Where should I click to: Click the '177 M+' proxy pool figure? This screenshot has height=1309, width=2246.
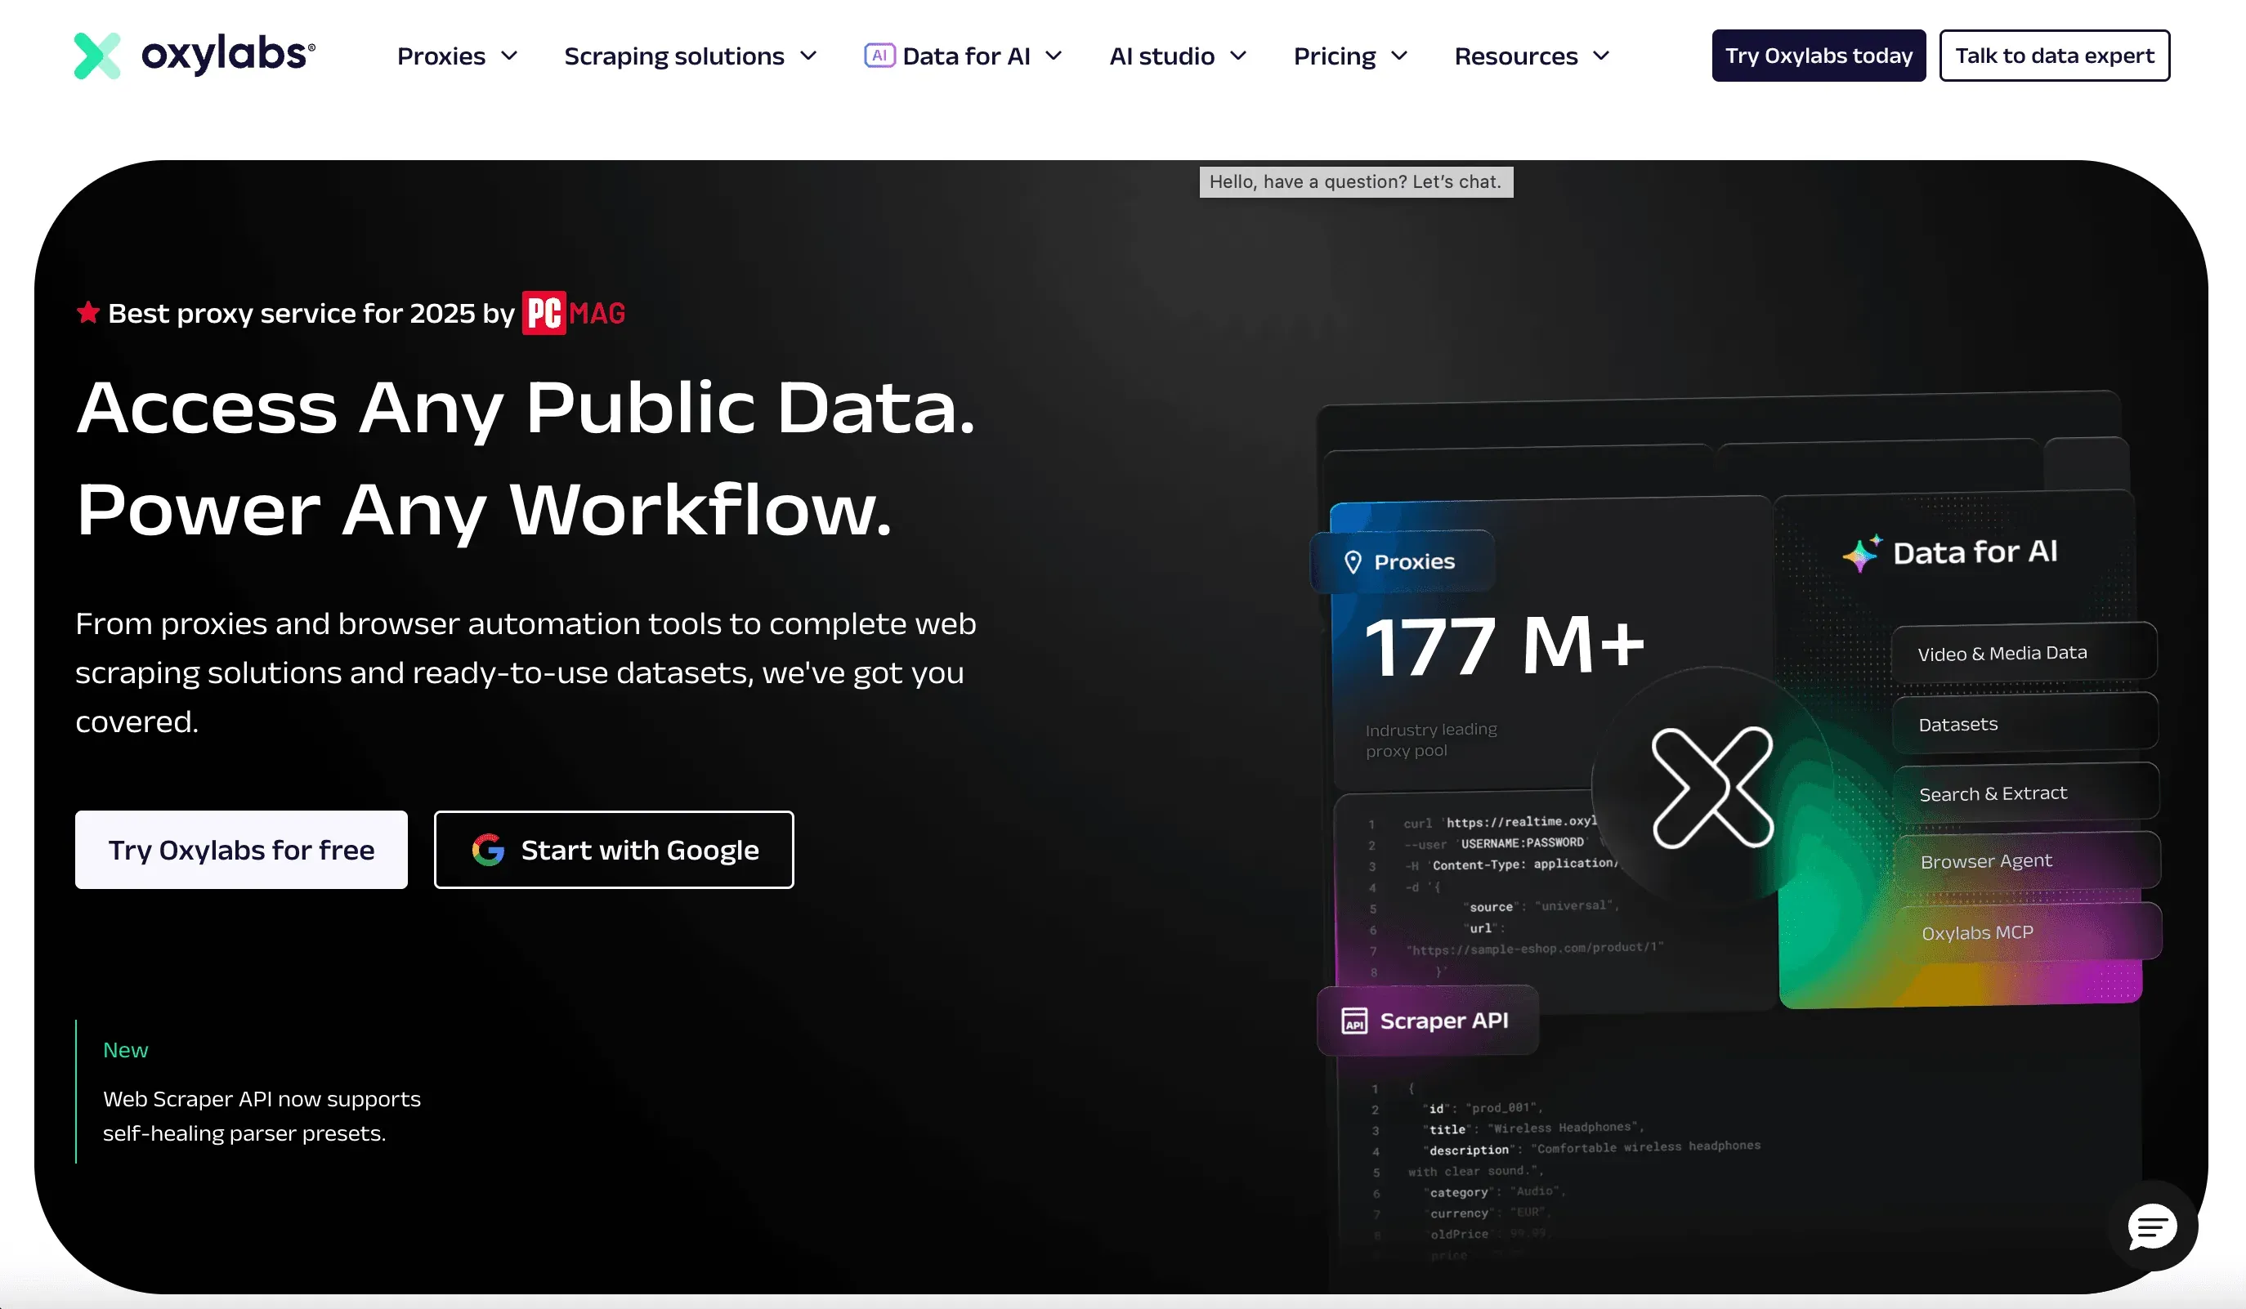coord(1505,646)
